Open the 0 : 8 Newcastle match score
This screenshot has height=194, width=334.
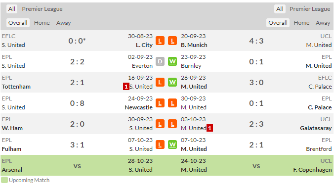pos(77,103)
